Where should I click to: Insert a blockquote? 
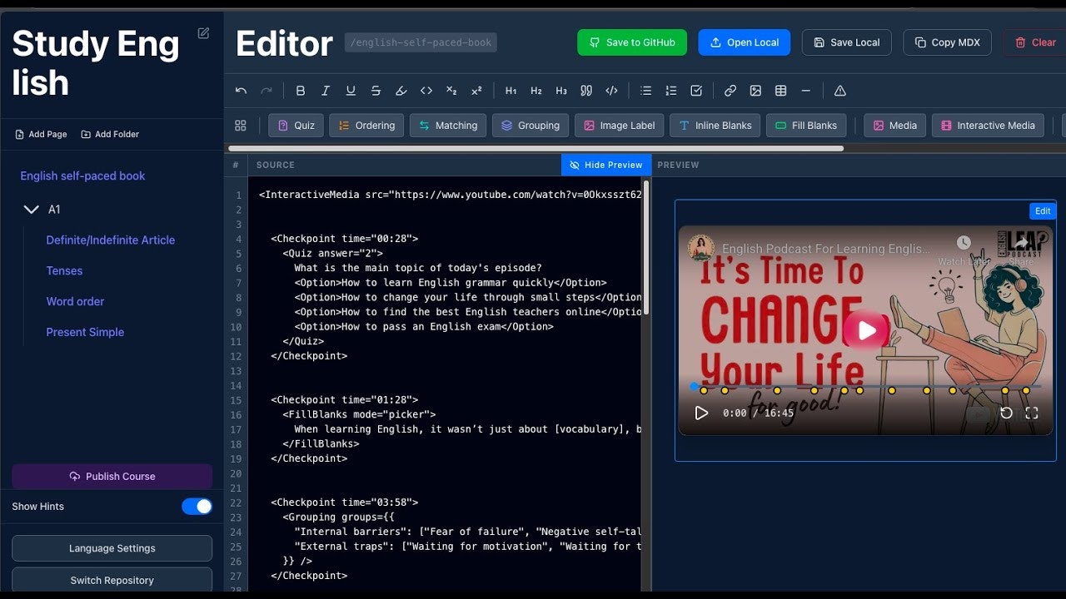586,91
